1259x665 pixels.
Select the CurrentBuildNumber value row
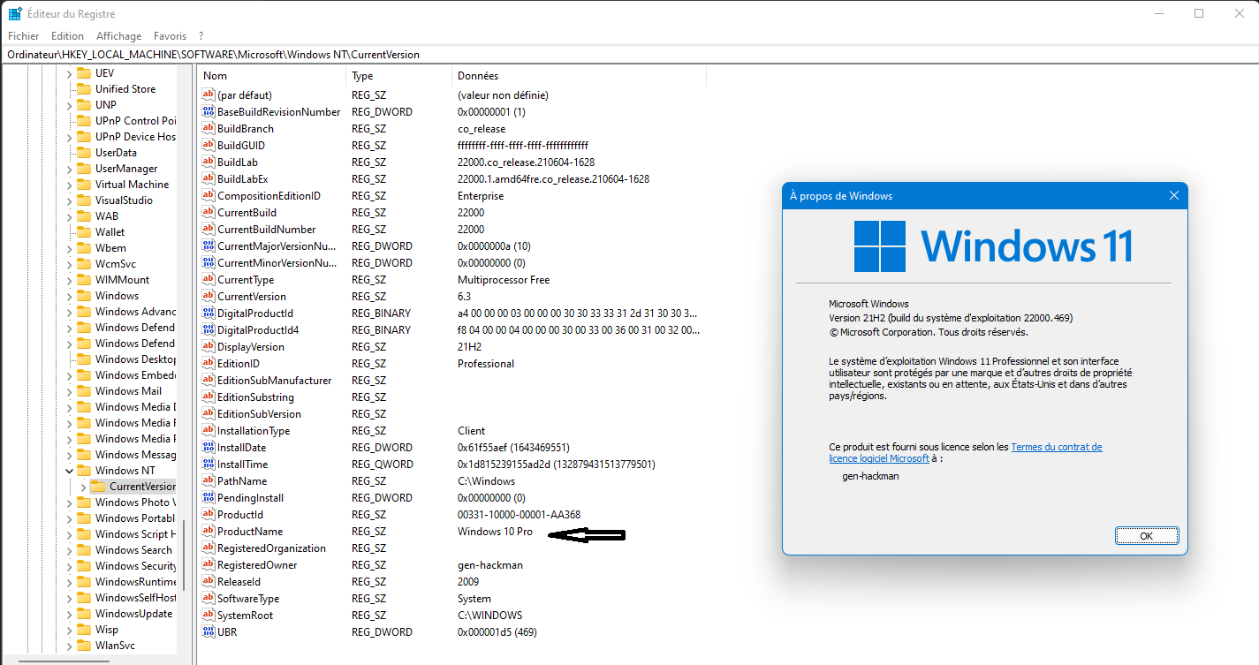(452, 230)
